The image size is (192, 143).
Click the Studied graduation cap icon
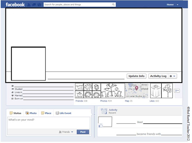point(13,89)
